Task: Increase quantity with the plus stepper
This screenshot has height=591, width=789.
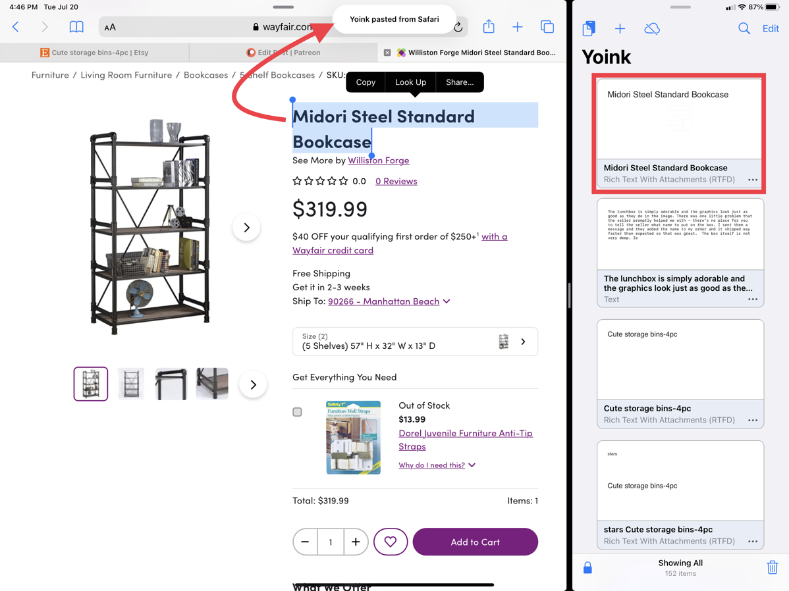Action: pos(356,542)
